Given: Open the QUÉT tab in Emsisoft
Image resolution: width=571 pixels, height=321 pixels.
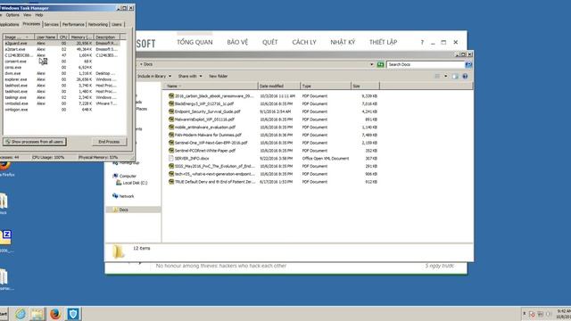Looking at the screenshot, I should pos(269,42).
